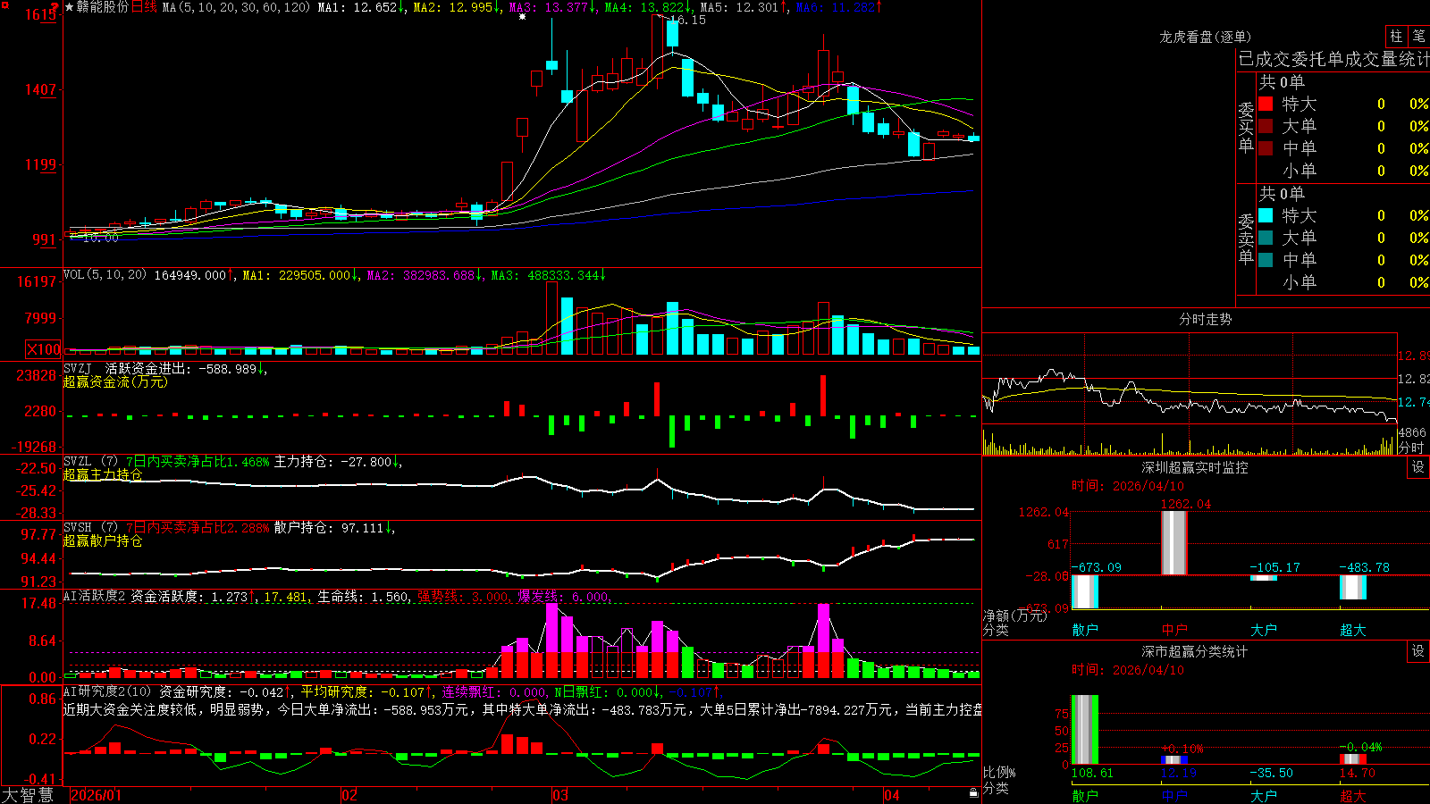Viewport: 1430px width, 804px height.
Task: Click the 散户 bar in 深圳超赢实时监控
Action: tap(1085, 591)
